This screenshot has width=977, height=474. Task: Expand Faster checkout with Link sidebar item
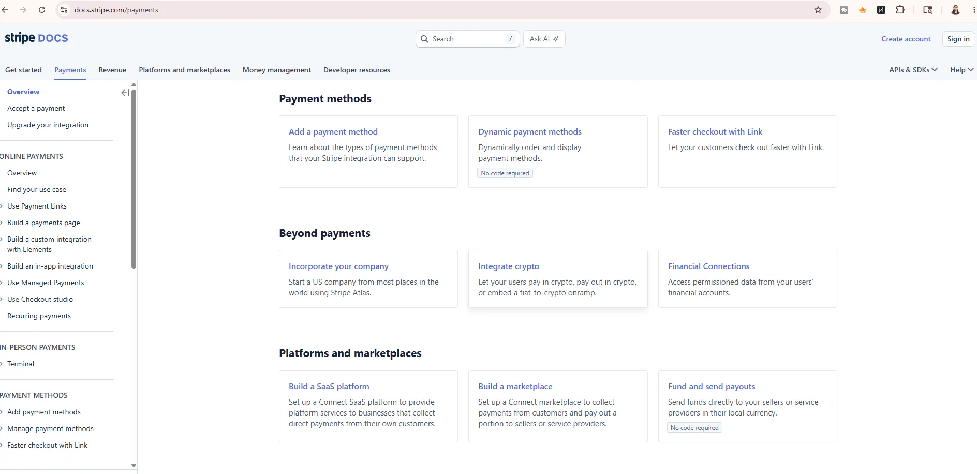[47, 445]
